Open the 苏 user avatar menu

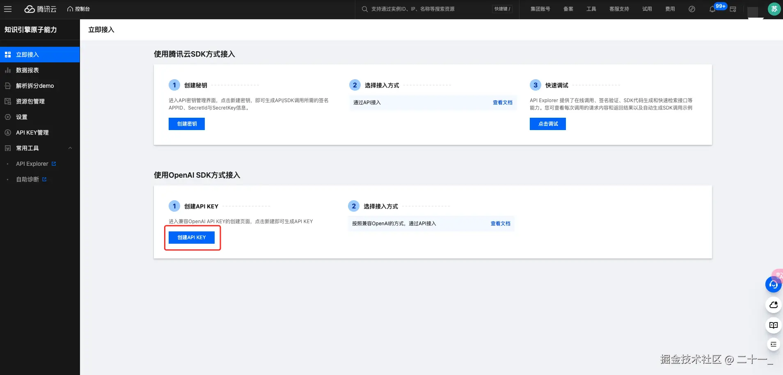pos(774,9)
